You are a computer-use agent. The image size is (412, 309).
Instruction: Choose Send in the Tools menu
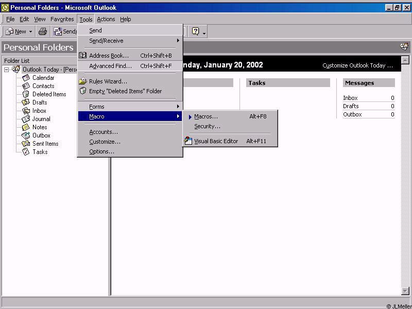[130, 30]
